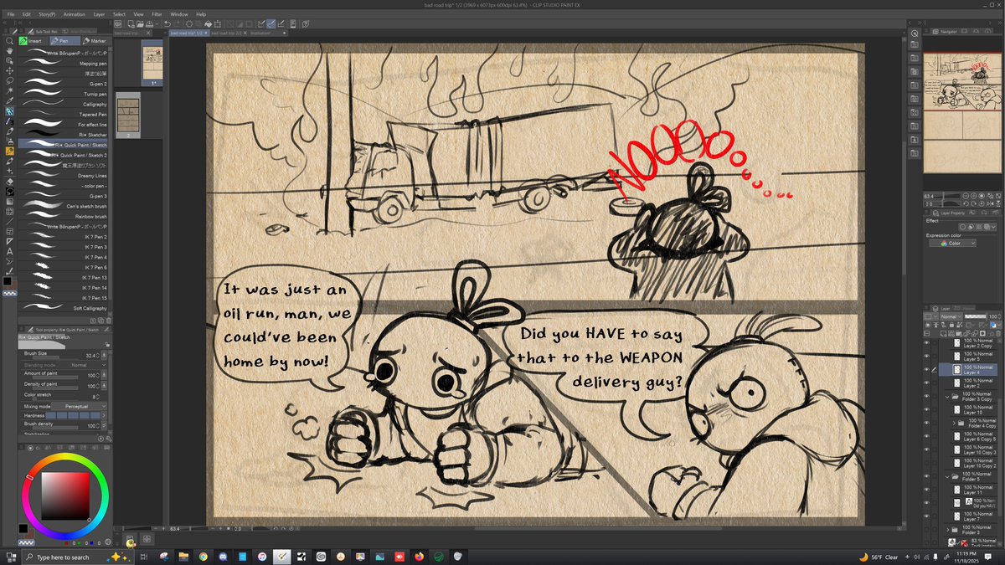Toggle visibility of Folder 3 Copy
This screenshot has height=565, width=1005.
click(926, 397)
